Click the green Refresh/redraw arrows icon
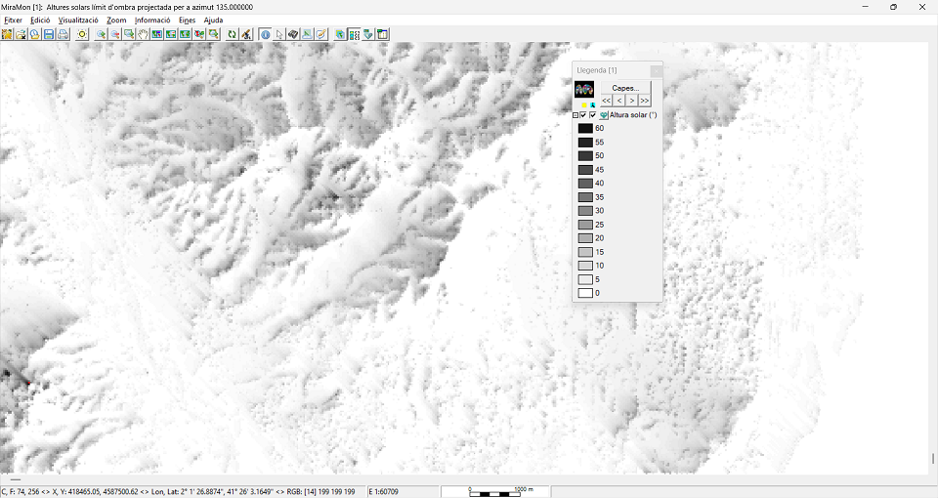Image resolution: width=938 pixels, height=498 pixels. click(233, 34)
